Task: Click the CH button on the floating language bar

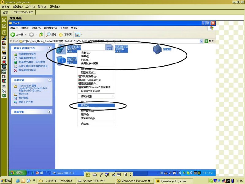Action: point(88,174)
